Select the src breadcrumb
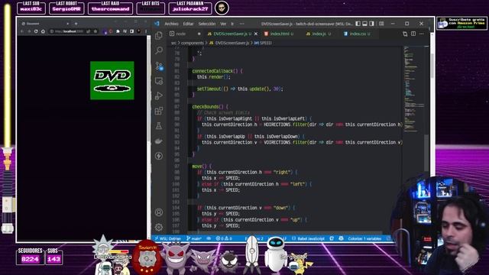The width and height of the screenshot is (489, 275). pos(173,43)
